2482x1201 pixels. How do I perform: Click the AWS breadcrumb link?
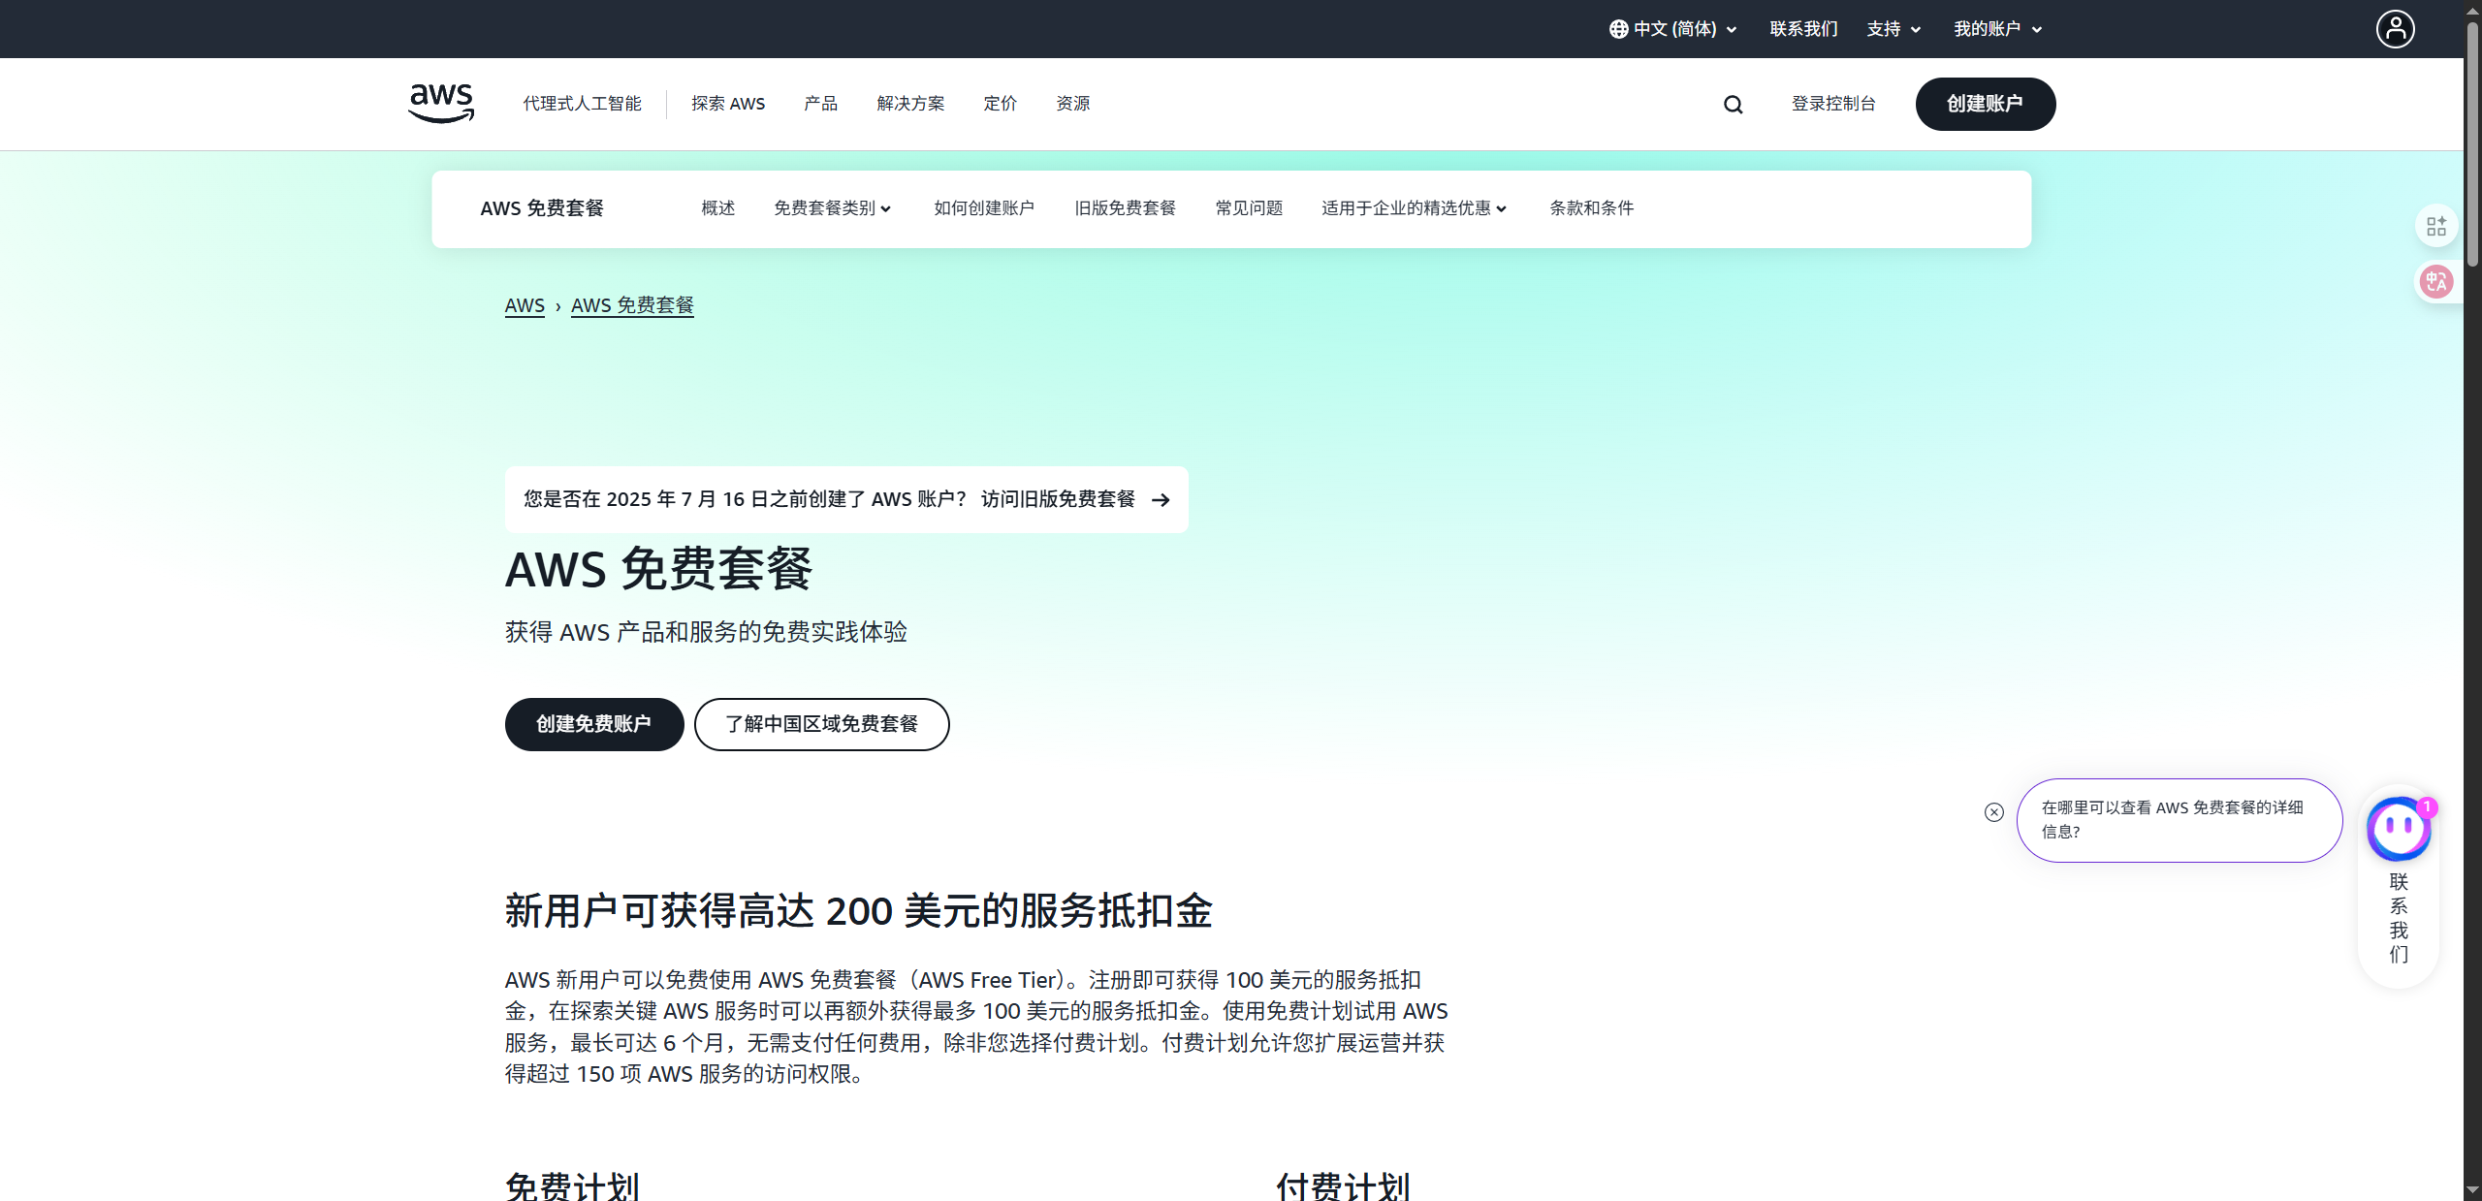point(525,305)
